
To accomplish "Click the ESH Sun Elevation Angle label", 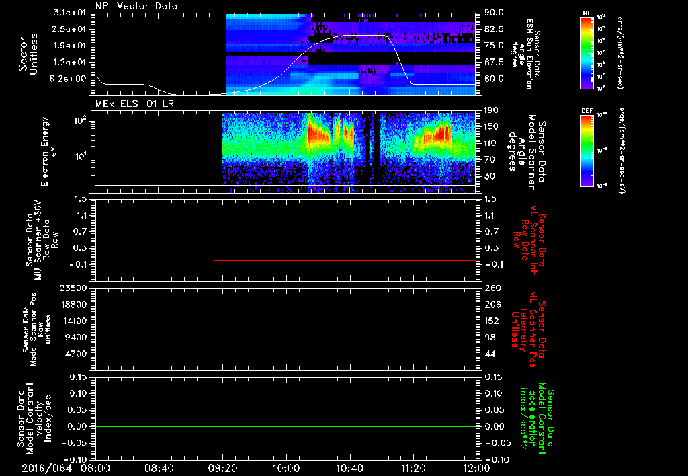I will (526, 54).
